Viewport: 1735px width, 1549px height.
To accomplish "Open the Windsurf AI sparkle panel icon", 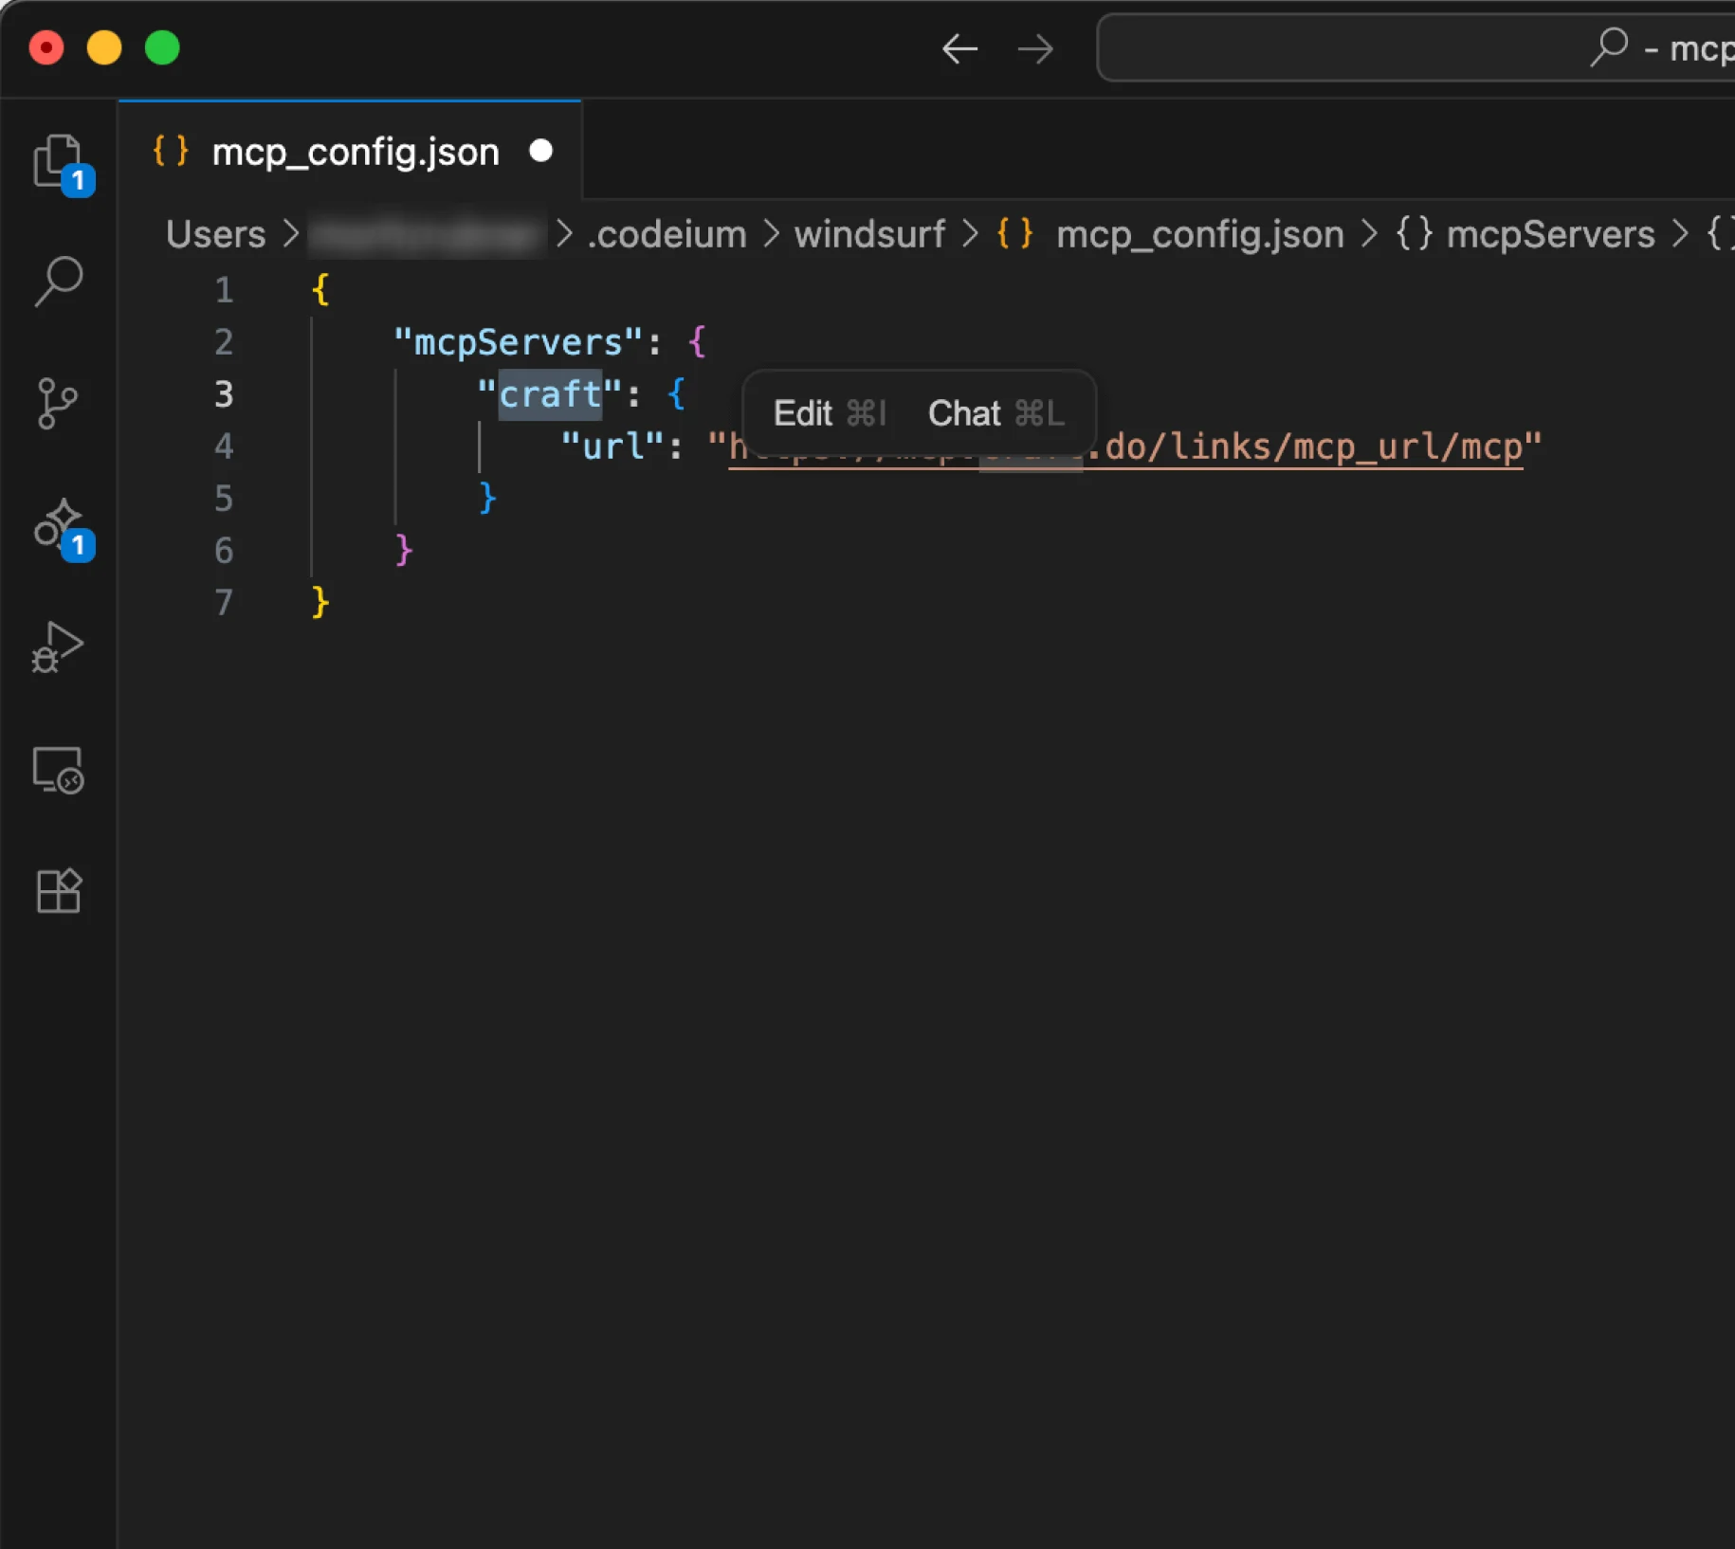I will point(59,524).
